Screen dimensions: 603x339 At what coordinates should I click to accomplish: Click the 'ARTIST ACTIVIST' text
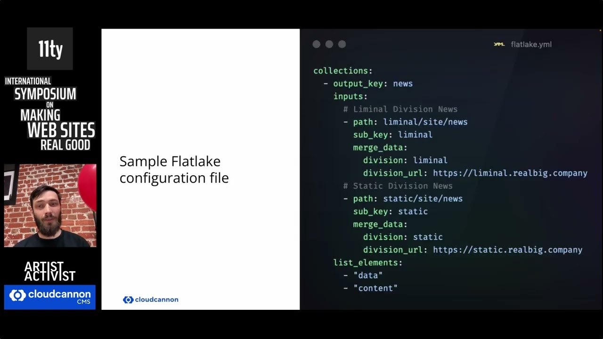(50, 272)
